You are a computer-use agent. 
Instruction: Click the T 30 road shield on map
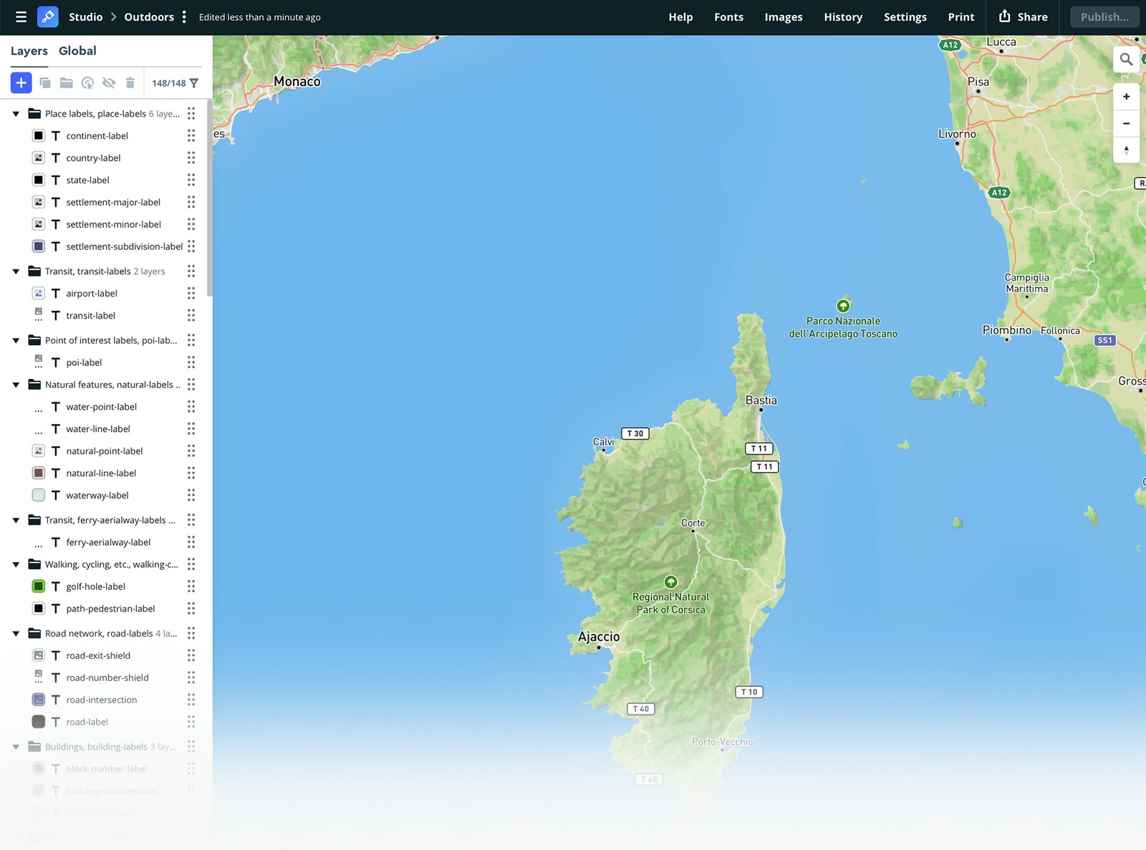pos(635,433)
